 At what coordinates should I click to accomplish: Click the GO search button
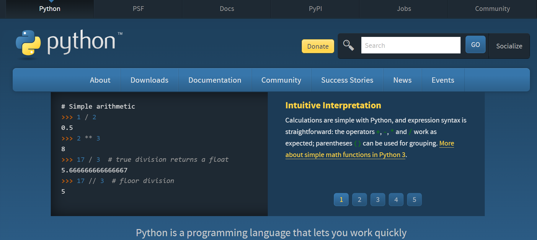coord(475,45)
